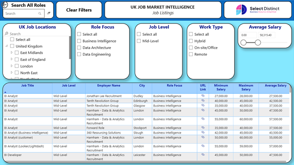Screen dimensions: 294x165
Task: Check the Mid-Level job level
Action: click(x=139, y=41)
